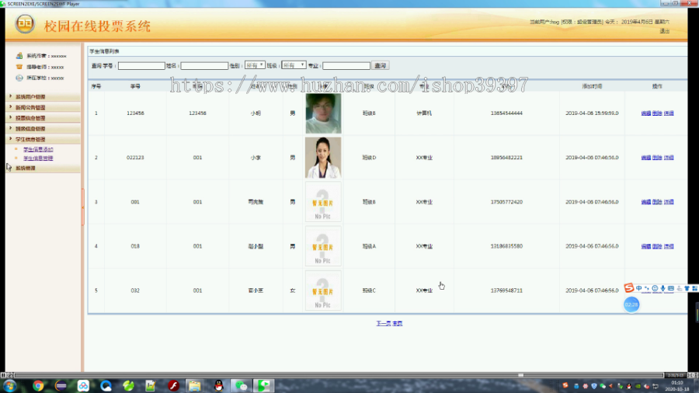Open the 班级 class dropdown filter

click(x=294, y=65)
